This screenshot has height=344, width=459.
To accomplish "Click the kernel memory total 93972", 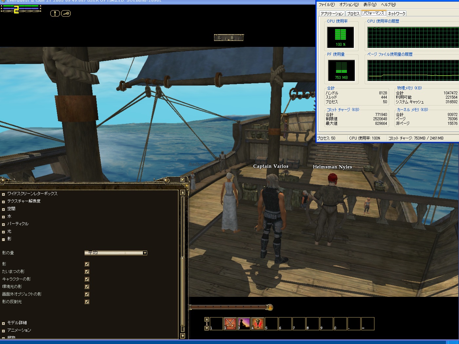I will [452, 115].
